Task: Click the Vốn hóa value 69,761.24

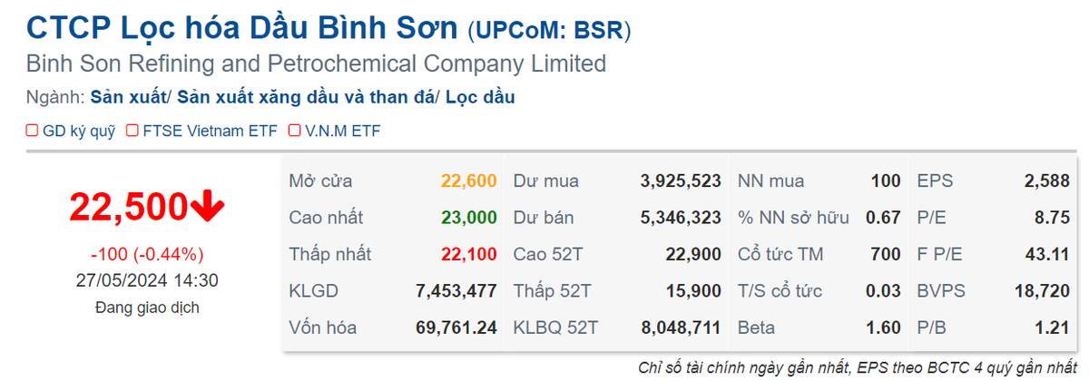Action: click(x=455, y=327)
